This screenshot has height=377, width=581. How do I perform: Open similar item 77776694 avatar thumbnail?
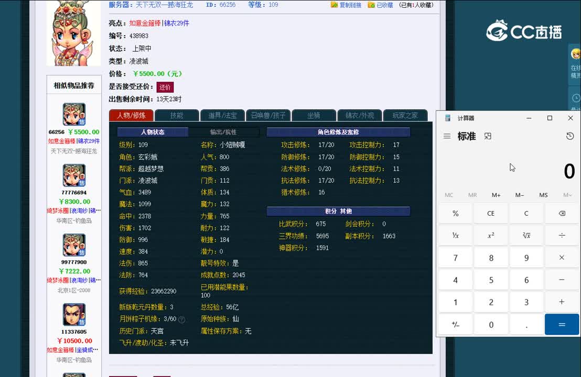74,175
